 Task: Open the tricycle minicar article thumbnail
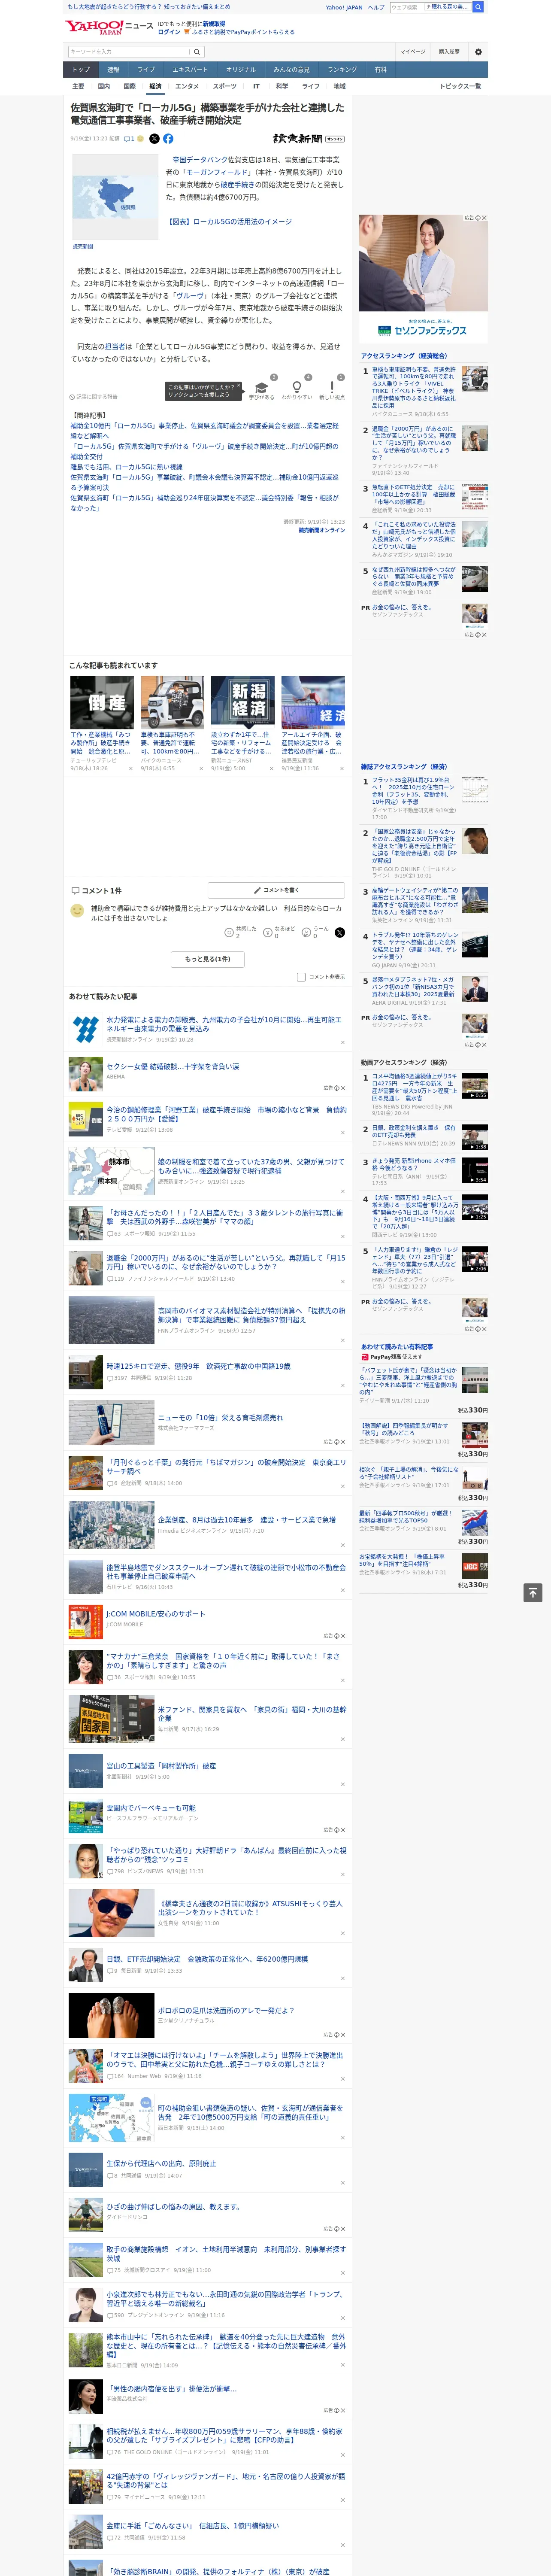click(172, 702)
